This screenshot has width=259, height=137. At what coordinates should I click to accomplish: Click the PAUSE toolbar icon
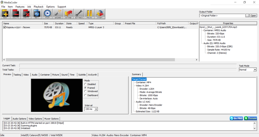click(89, 14)
